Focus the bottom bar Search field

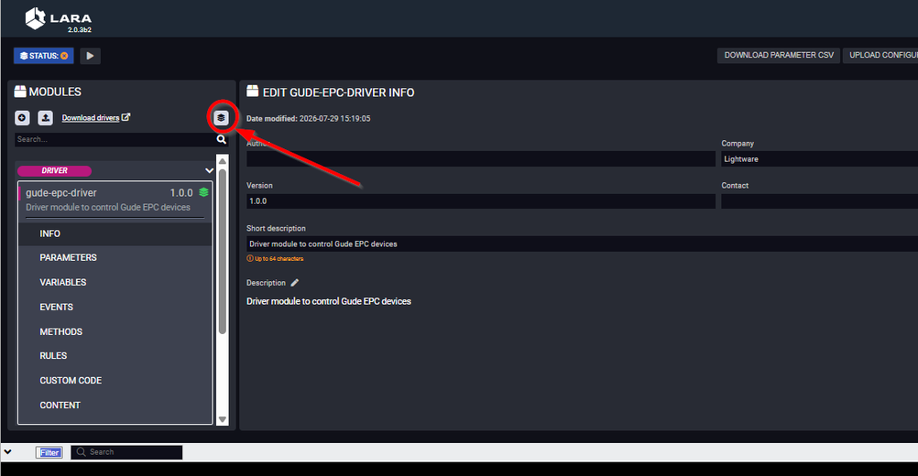click(x=127, y=452)
